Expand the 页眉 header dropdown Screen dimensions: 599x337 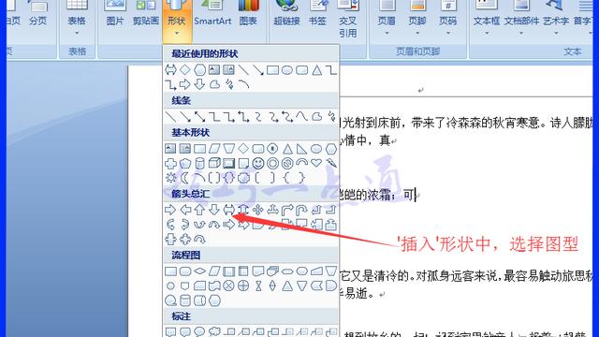click(x=387, y=19)
